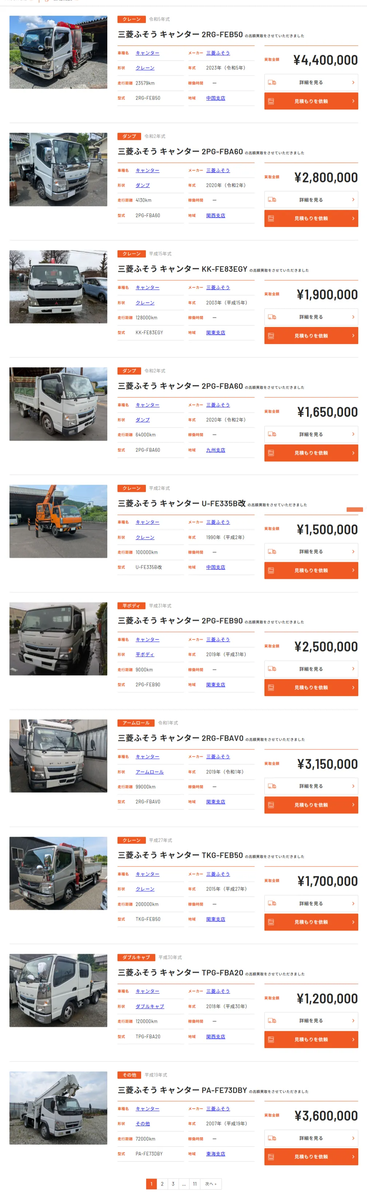
Task: Click chevron on ¥4,400,000 estimate request button
Action: (x=353, y=101)
